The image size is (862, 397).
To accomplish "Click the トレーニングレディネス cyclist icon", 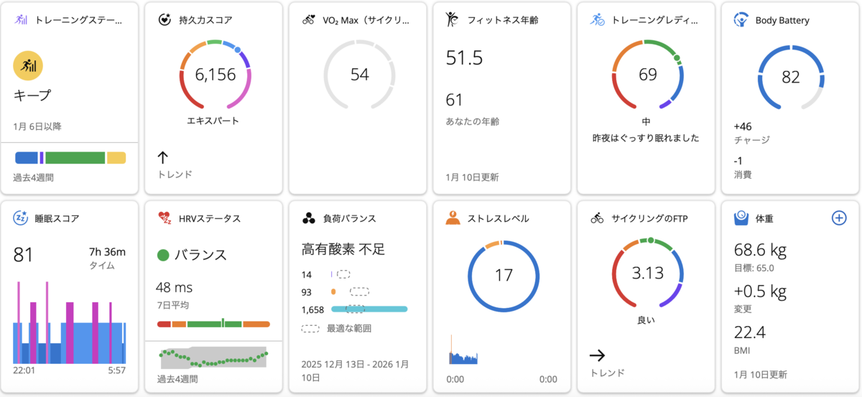I will (x=598, y=20).
